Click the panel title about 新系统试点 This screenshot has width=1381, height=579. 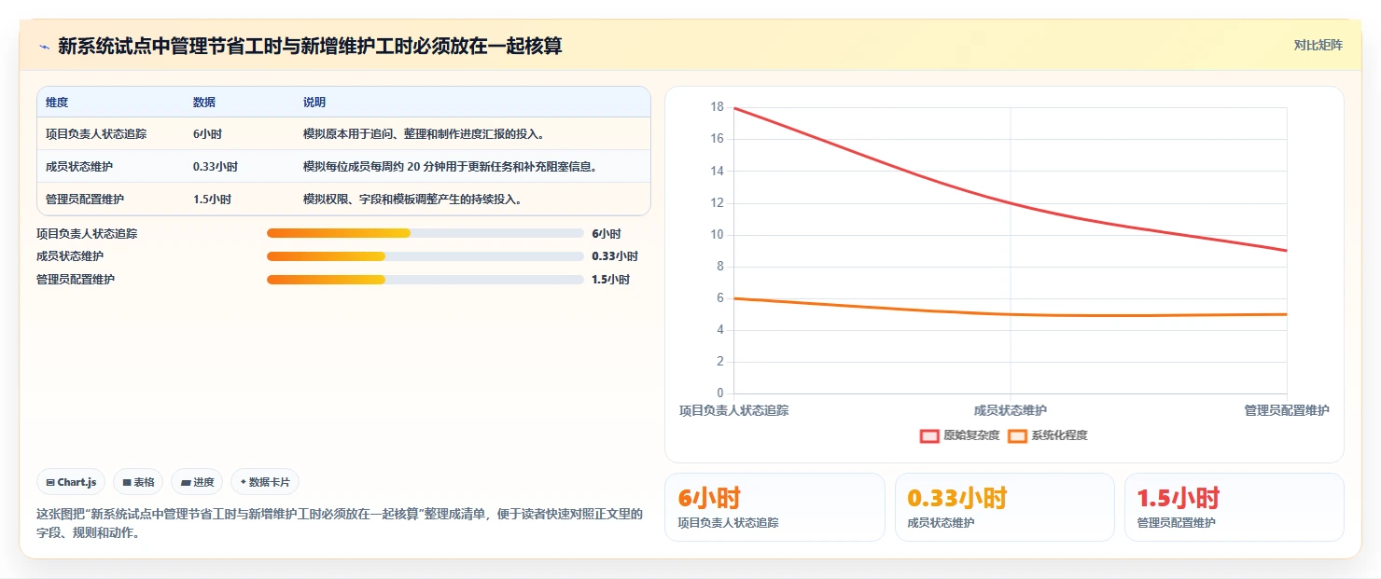310,46
